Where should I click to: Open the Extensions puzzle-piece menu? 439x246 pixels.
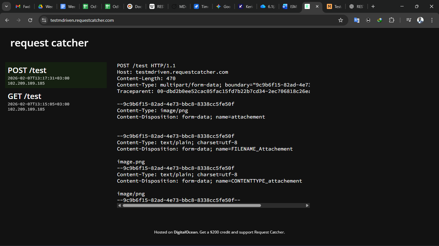[x=391, y=20]
